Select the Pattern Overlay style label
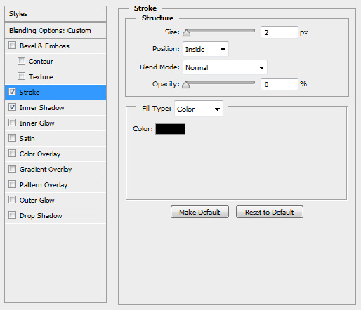The image size is (361, 310). (44, 185)
